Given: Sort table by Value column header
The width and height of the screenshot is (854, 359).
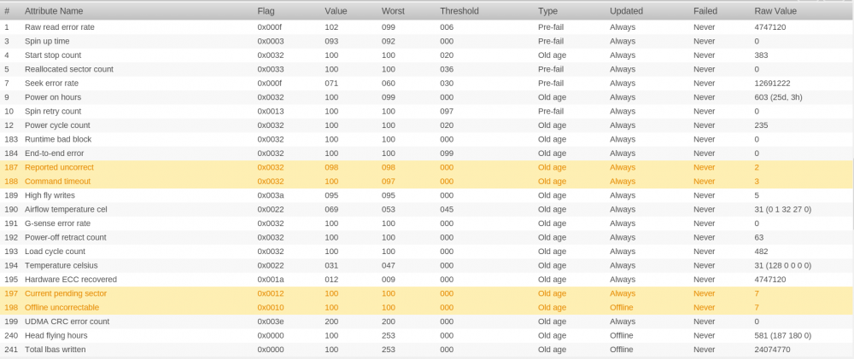Looking at the screenshot, I should coord(336,11).
